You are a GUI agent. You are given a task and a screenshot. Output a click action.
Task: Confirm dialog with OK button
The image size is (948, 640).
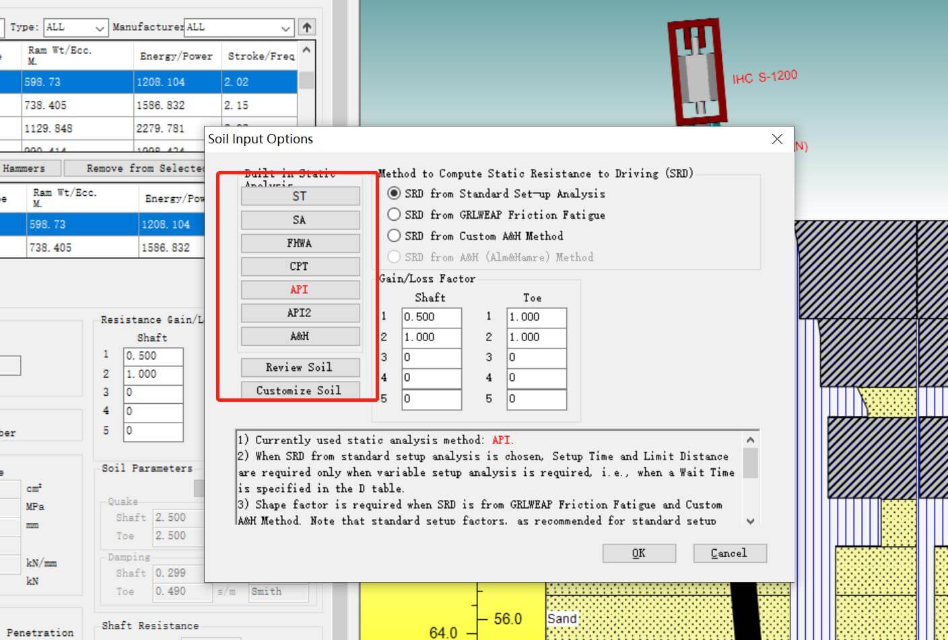coord(639,553)
